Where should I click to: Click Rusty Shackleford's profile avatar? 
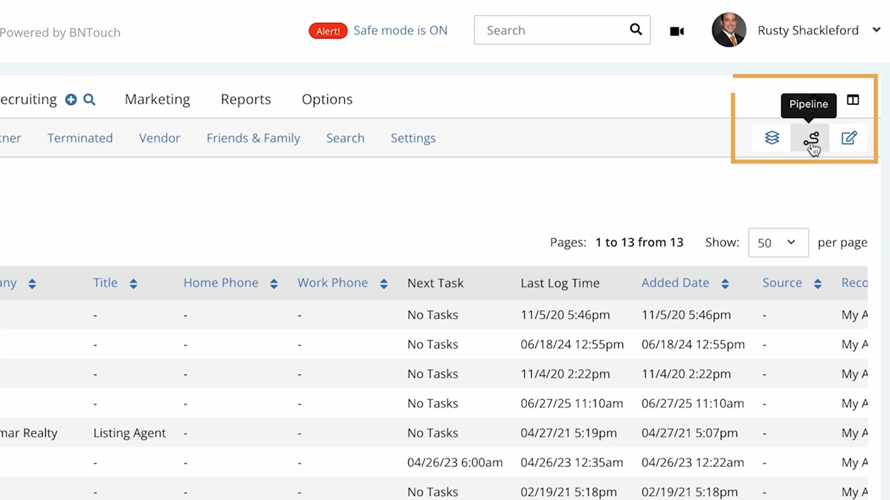click(729, 30)
